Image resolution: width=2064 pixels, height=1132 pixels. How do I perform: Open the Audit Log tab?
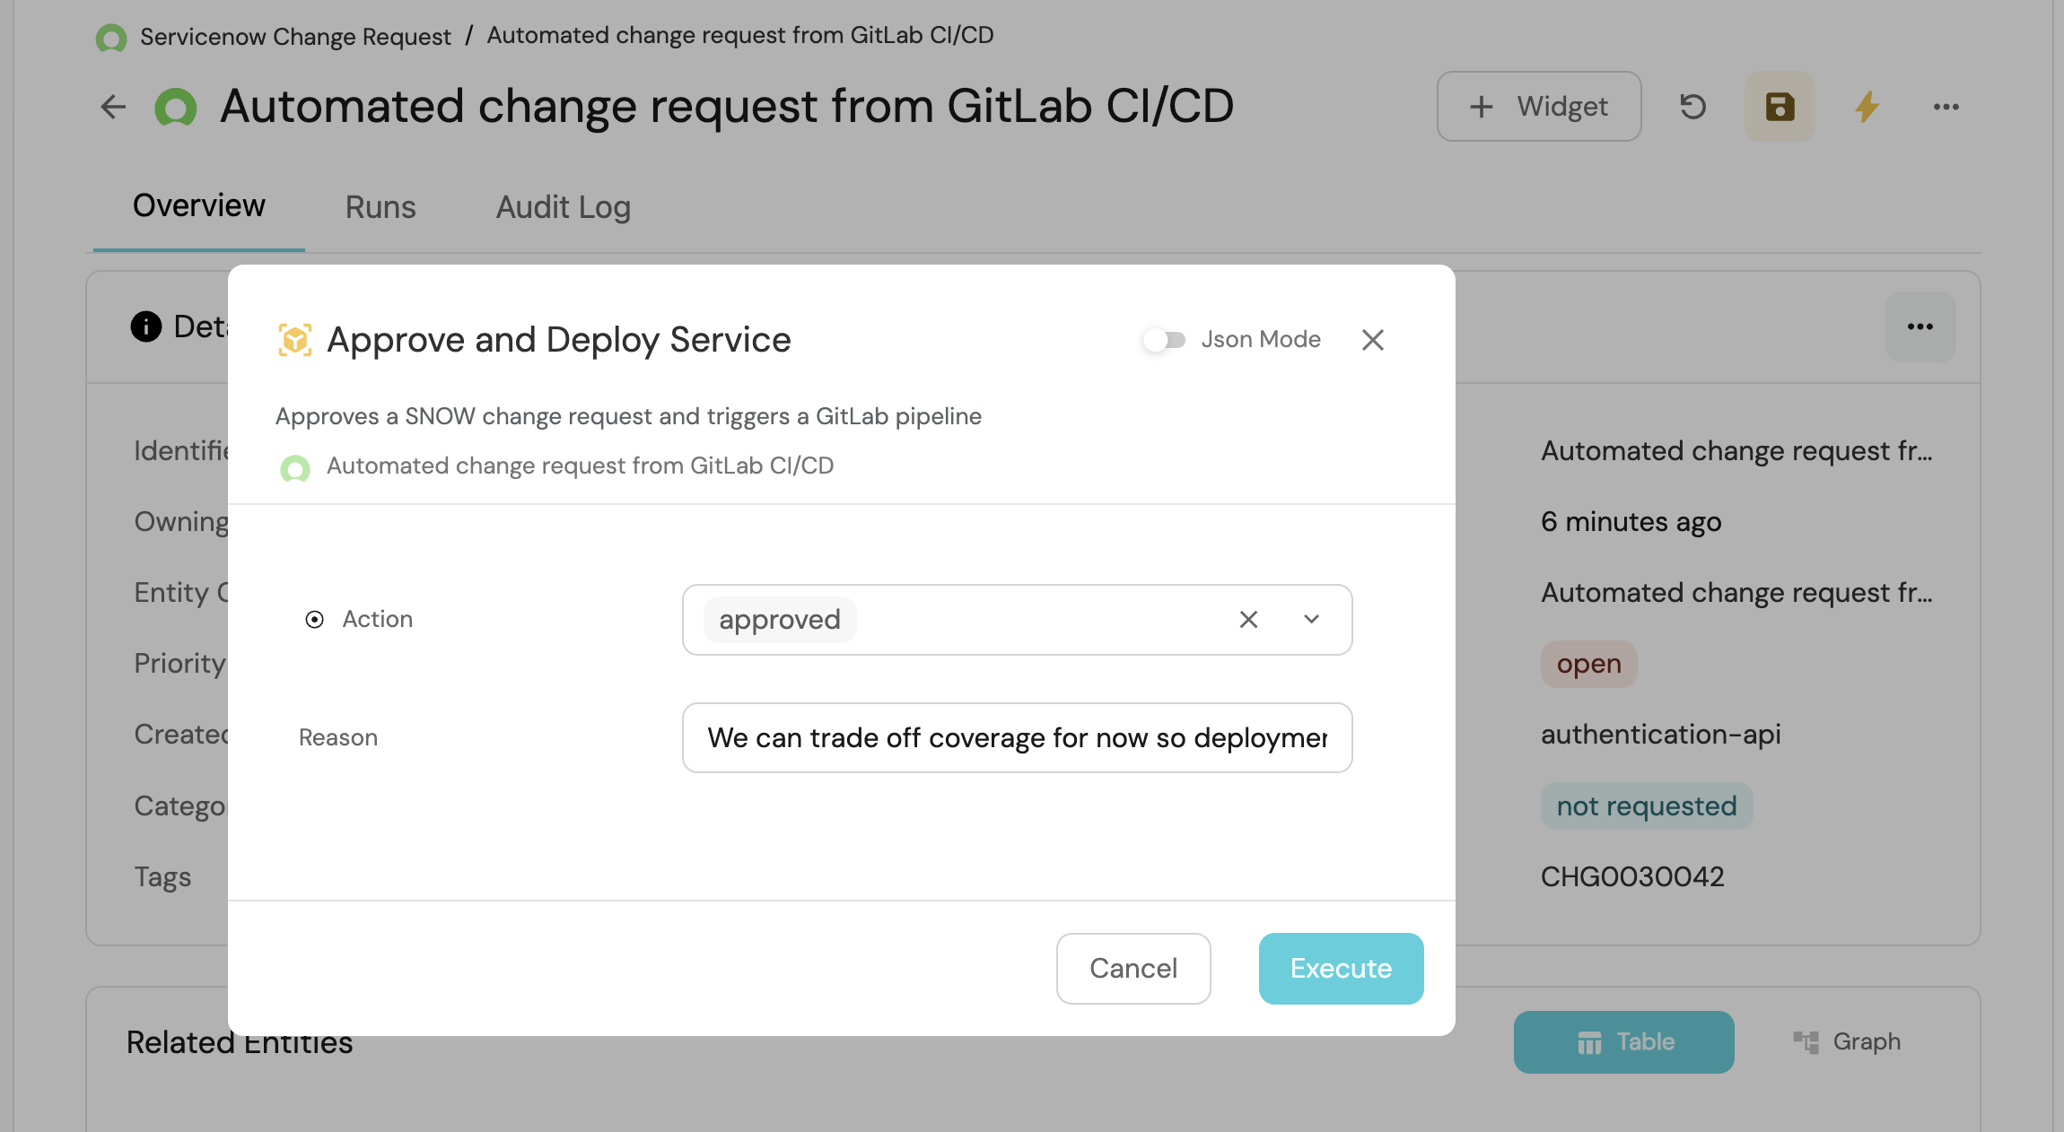(563, 207)
